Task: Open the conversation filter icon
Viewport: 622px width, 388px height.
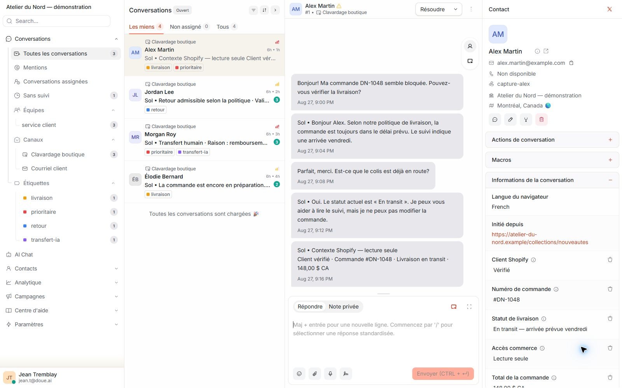Action: (x=253, y=10)
